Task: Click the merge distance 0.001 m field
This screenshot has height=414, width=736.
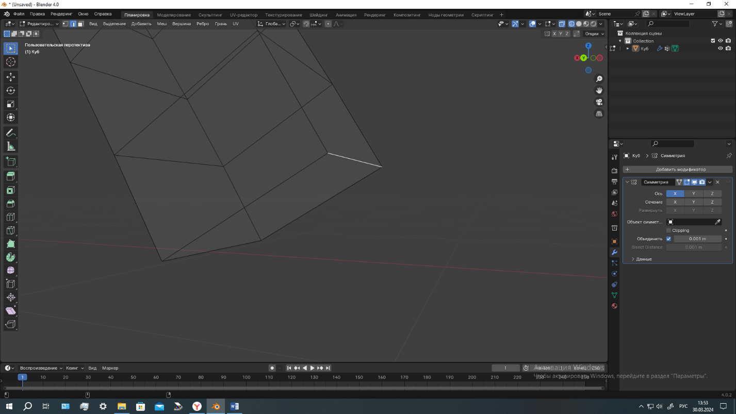Action: coord(697,239)
